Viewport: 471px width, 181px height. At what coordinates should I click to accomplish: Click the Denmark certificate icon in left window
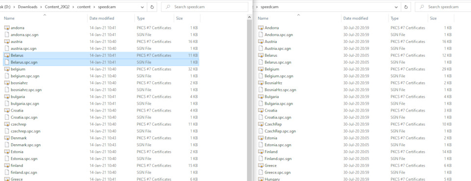(x=7, y=138)
